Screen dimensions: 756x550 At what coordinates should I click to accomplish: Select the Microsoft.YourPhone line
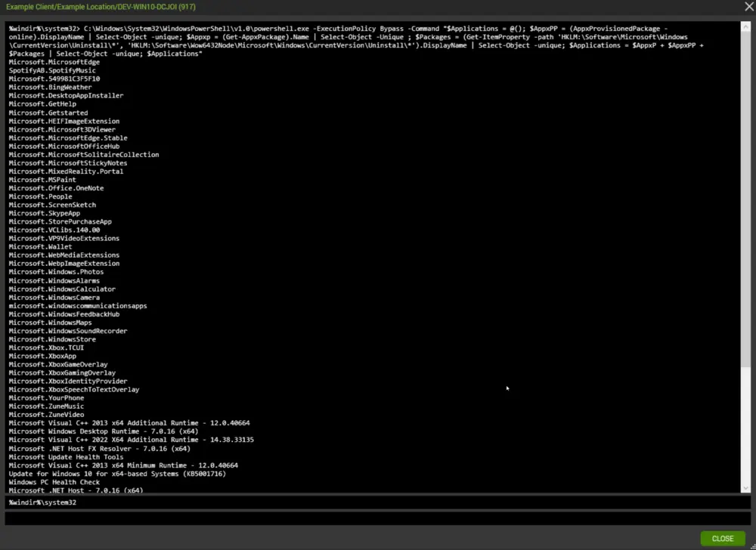(x=46, y=398)
